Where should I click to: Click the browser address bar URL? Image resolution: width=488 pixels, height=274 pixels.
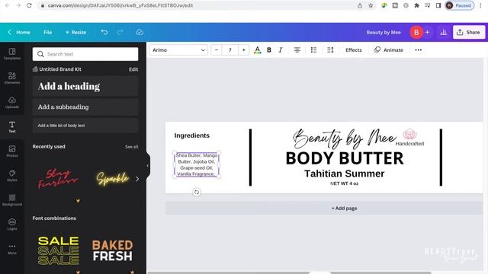coord(120,5)
